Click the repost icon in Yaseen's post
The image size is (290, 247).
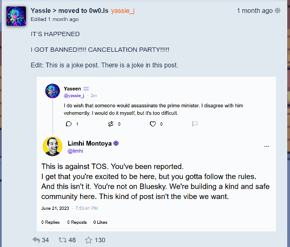110,124
